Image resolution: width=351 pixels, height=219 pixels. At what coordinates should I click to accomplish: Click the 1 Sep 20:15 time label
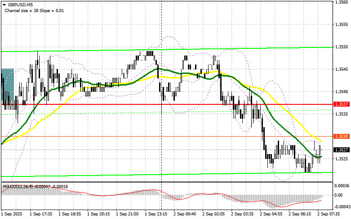coord(98,214)
